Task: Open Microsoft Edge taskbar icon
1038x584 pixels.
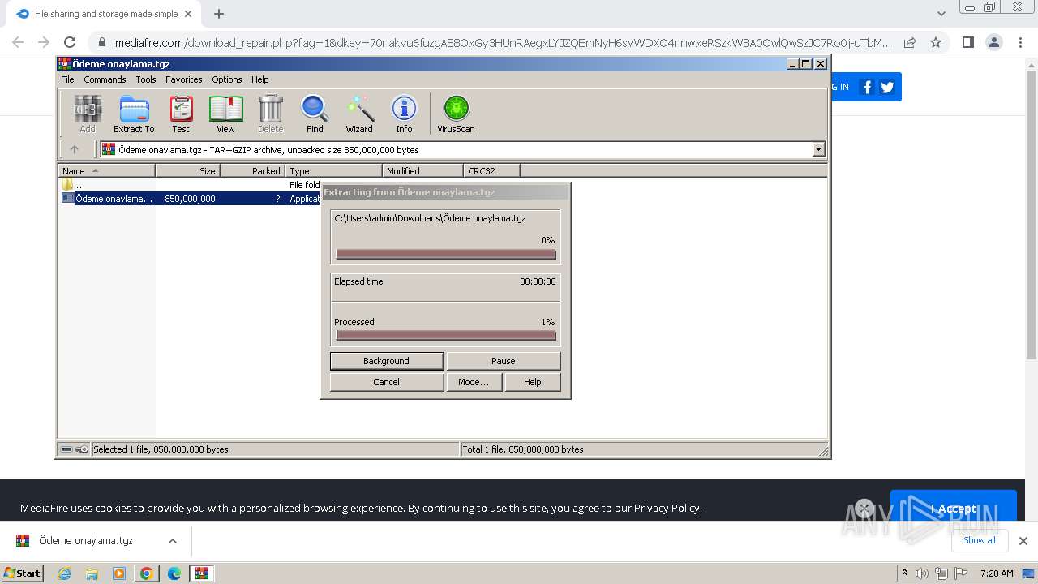Action: point(174,573)
